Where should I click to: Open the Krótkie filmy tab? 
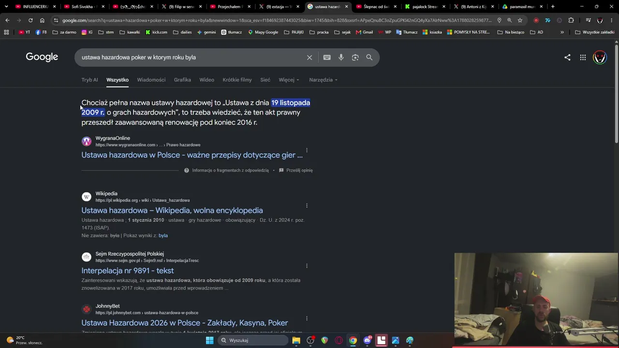(237, 80)
